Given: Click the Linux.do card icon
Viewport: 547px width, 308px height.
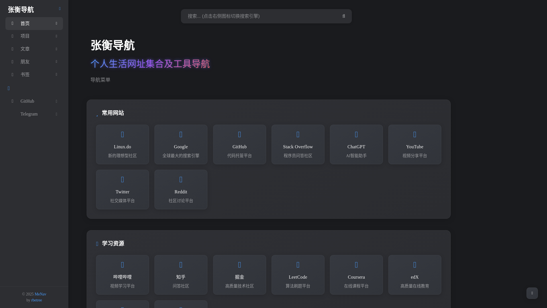Looking at the screenshot, I should (123, 134).
